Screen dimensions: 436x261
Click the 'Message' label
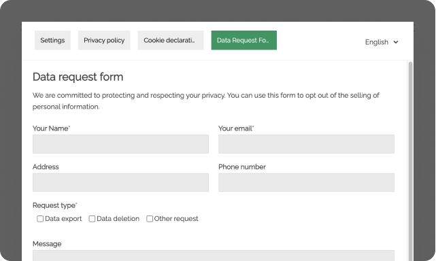47,244
